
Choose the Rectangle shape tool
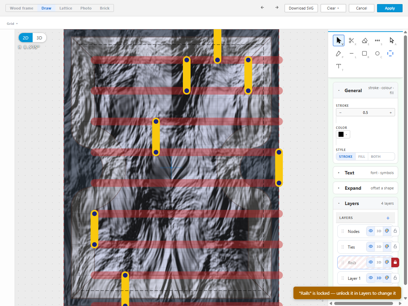click(365, 53)
